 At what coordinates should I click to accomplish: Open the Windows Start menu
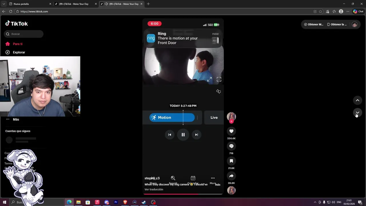pyautogui.click(x=5, y=202)
